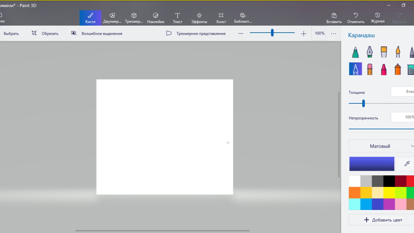Click the 100% zoom value field
Image resolution: width=414 pixels, height=233 pixels.
[x=319, y=33]
